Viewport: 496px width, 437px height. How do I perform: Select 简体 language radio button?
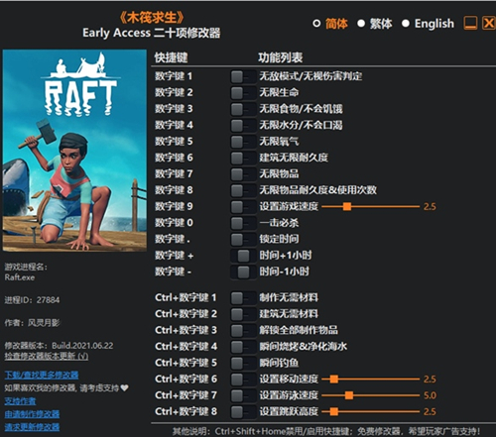tap(316, 24)
